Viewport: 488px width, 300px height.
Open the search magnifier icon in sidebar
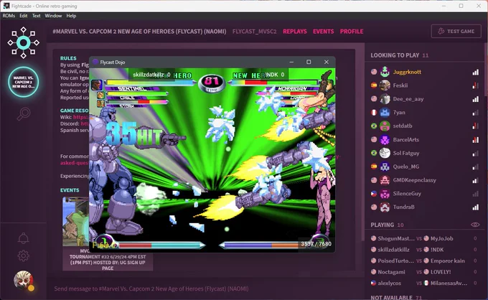click(x=24, y=113)
